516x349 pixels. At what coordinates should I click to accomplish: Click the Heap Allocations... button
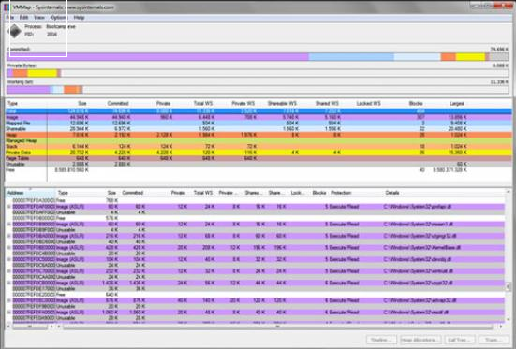coord(420,340)
